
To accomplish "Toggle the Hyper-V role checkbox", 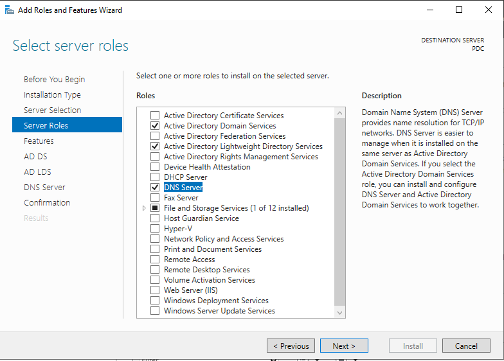I will (x=155, y=229).
